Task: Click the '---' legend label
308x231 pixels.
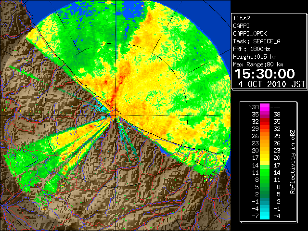Action: 275,107
